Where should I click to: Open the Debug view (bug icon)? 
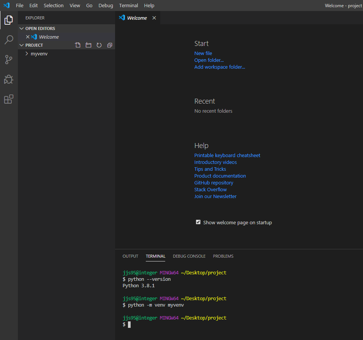click(x=9, y=79)
